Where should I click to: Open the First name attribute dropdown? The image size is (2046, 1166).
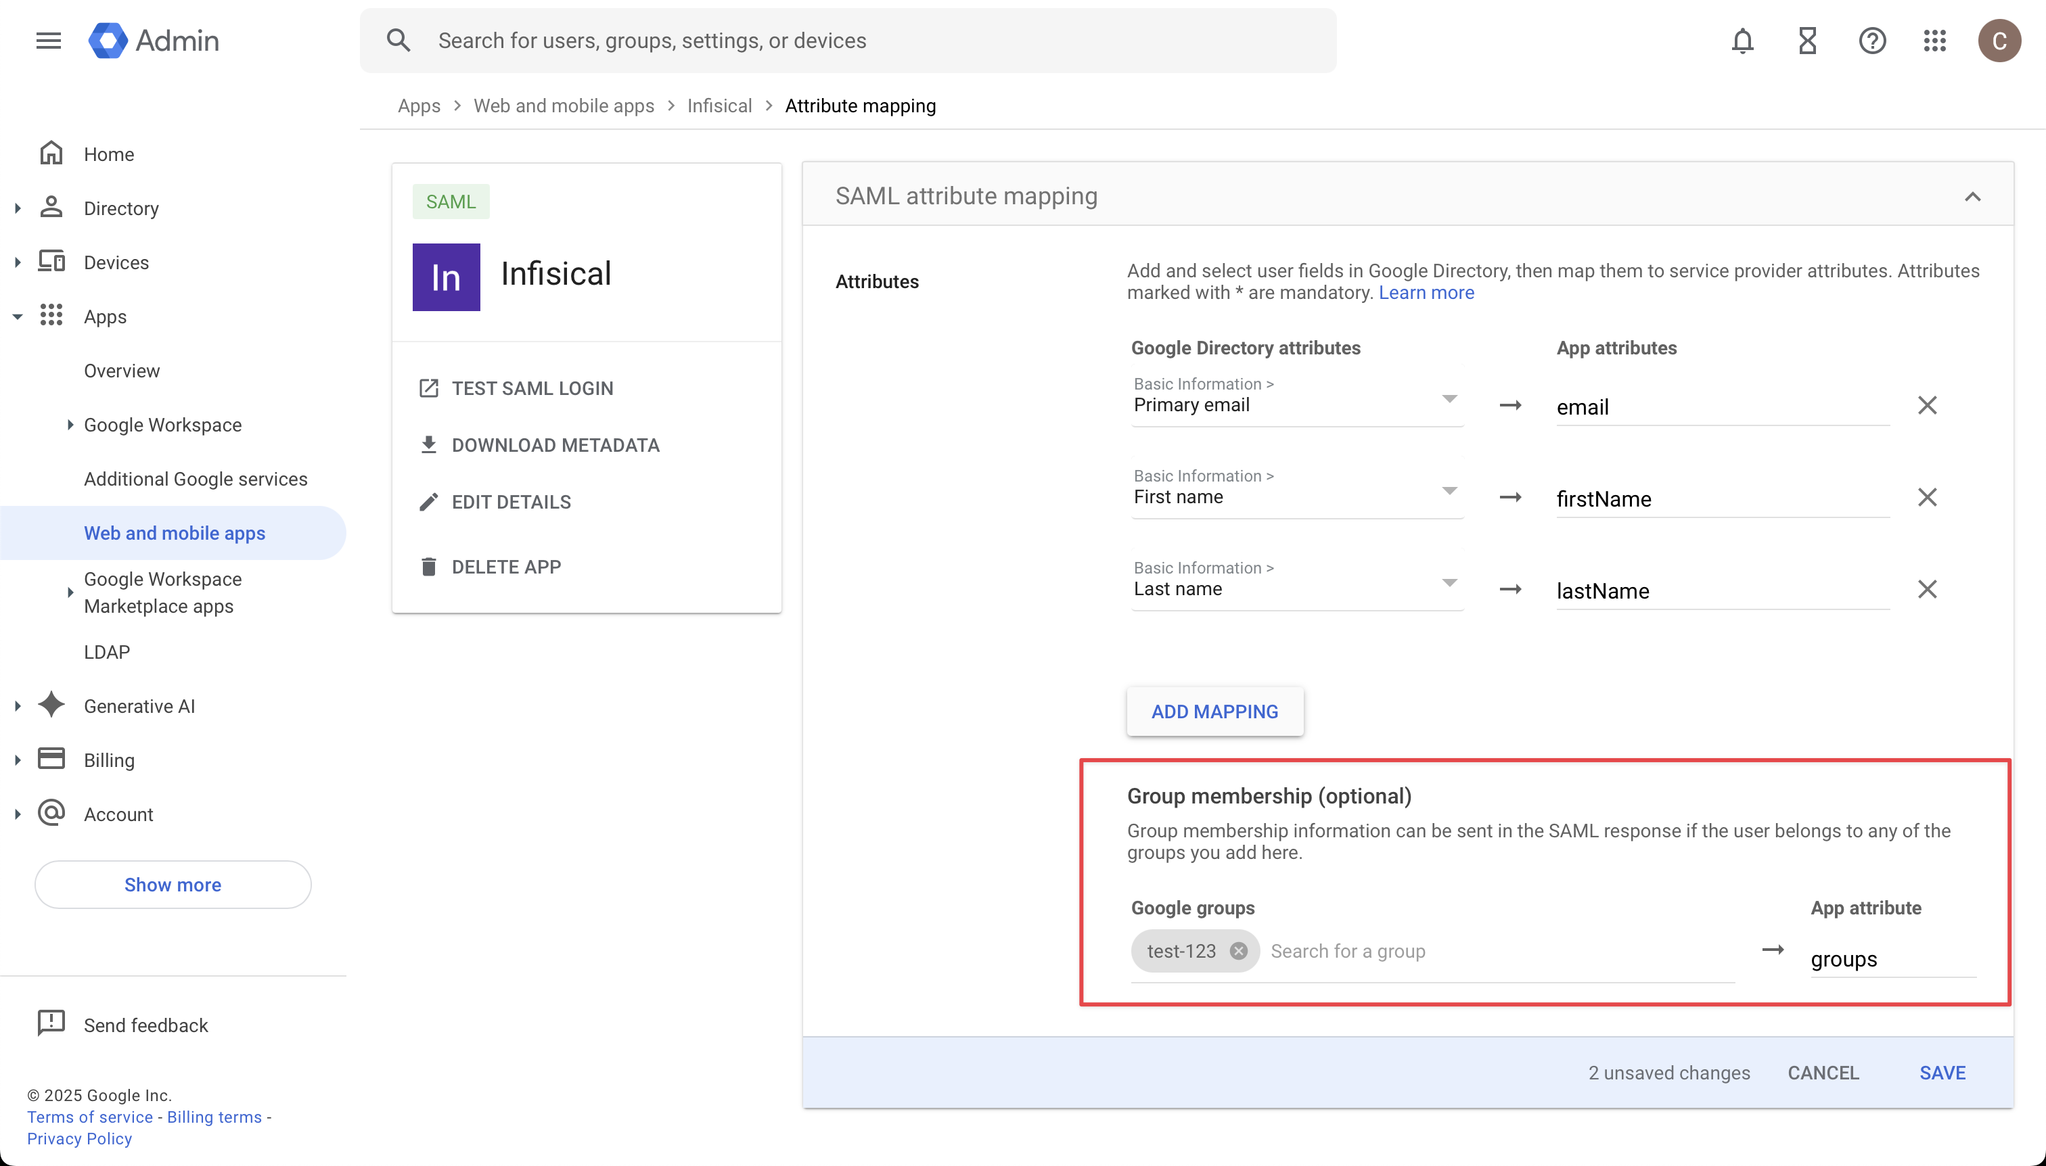(1297, 490)
